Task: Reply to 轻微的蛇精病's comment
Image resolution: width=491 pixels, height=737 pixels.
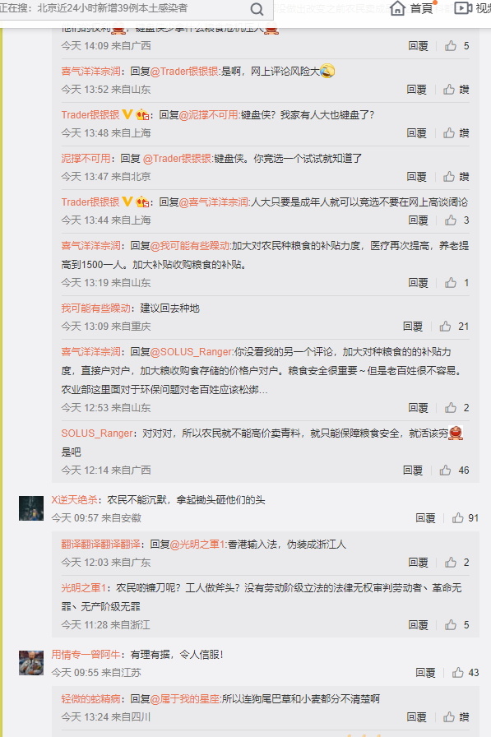Action: tap(416, 716)
